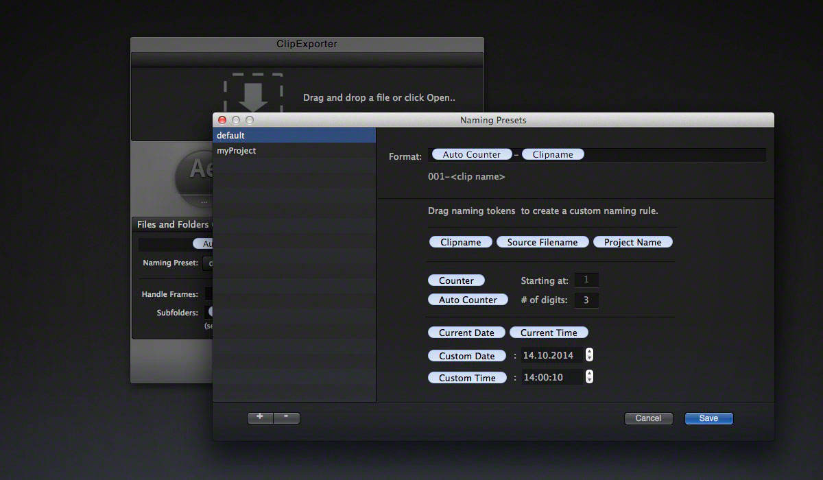Close the Naming Presets window
This screenshot has width=823, height=480.
click(222, 120)
